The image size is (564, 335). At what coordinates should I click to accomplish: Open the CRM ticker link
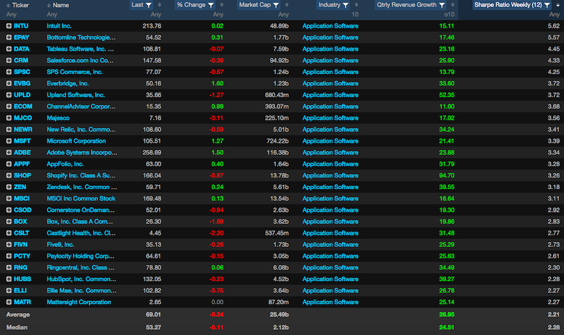point(21,60)
